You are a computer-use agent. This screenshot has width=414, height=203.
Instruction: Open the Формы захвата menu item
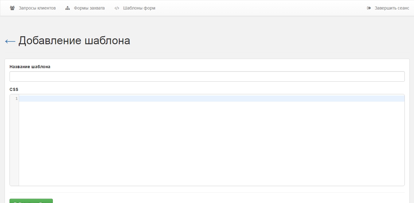pyautogui.click(x=89, y=8)
